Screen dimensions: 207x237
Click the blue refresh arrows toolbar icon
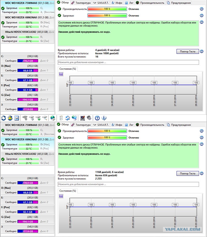tap(3, 118)
